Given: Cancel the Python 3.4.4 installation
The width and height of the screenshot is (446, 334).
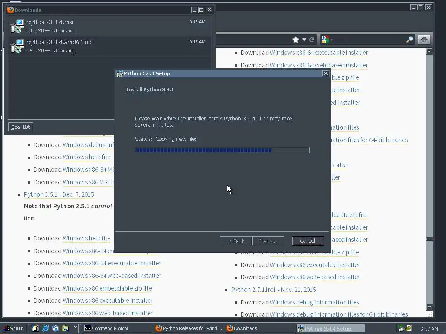Looking at the screenshot, I should (x=307, y=241).
